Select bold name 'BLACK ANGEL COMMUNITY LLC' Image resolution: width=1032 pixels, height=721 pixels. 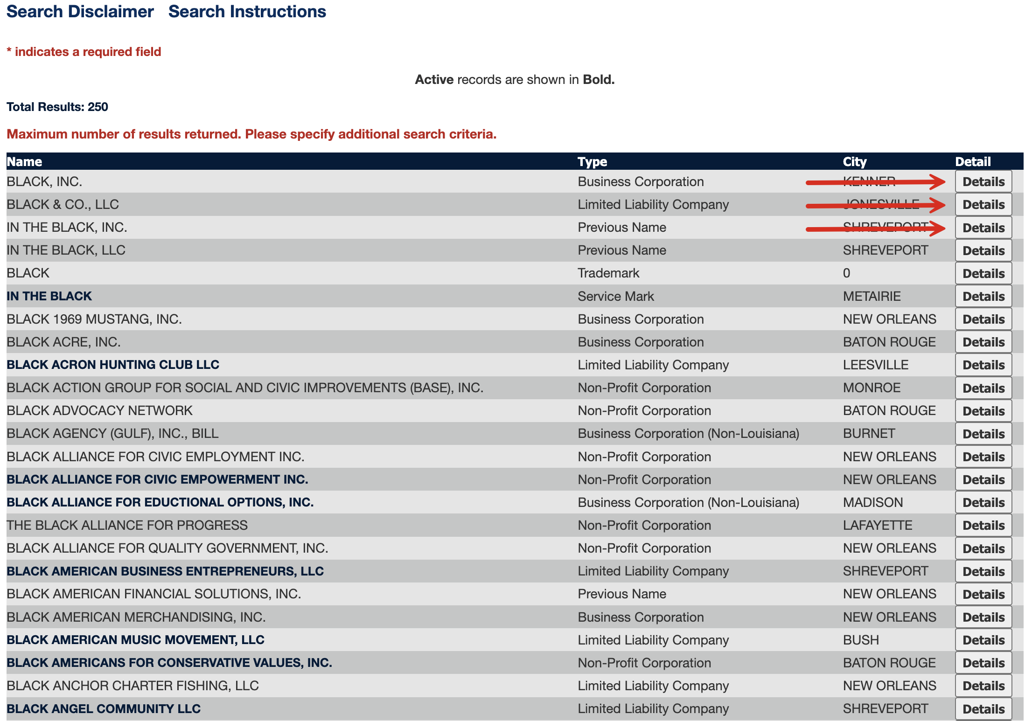[x=104, y=709]
